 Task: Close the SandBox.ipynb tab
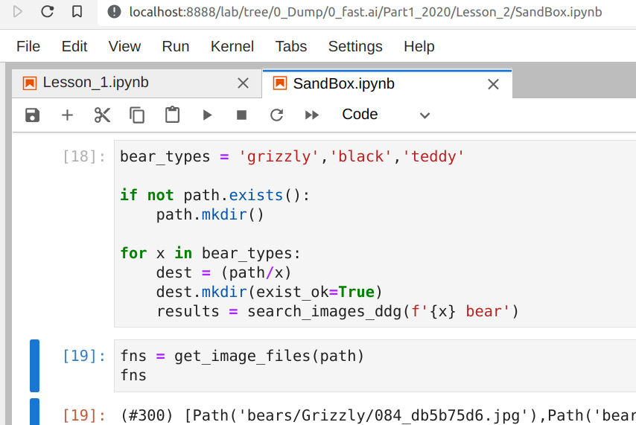[493, 84]
